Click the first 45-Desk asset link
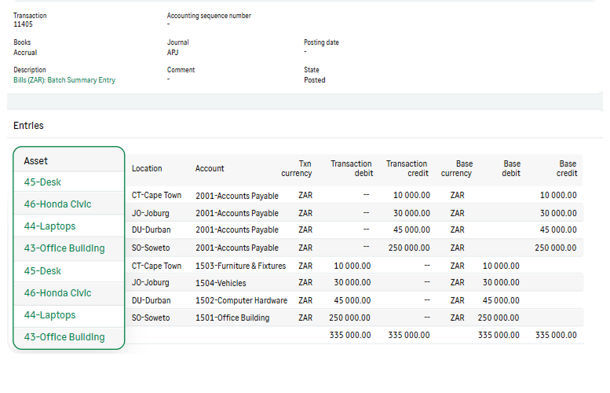The image size is (610, 393). click(x=42, y=182)
